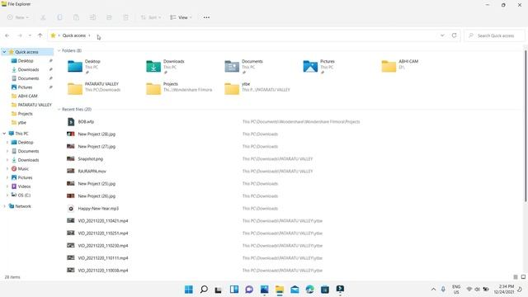Select the New Project (26).jpg file
This screenshot has width=528, height=297.
(x=97, y=196)
